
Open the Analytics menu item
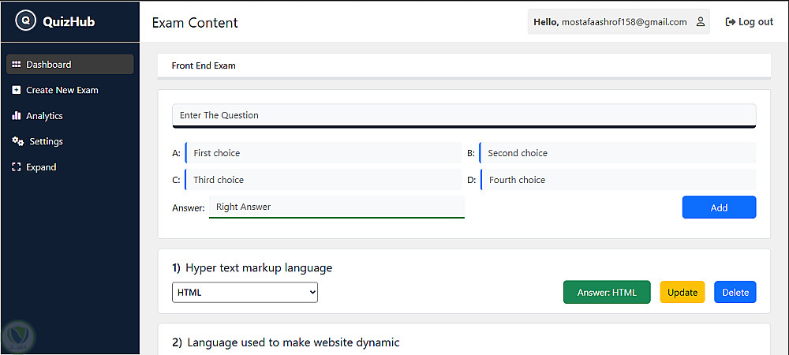[44, 116]
